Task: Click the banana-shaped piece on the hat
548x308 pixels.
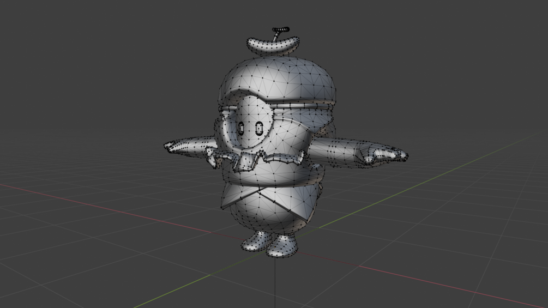Action: [273, 45]
